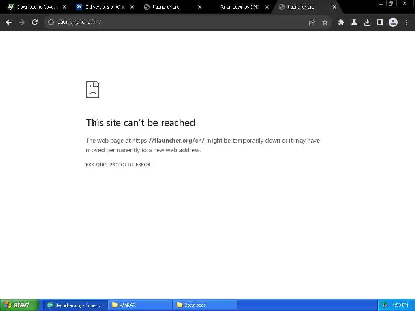The height and width of the screenshot is (311, 415).
Task: Open WinRAR folder taskbar button
Action: pos(140,305)
